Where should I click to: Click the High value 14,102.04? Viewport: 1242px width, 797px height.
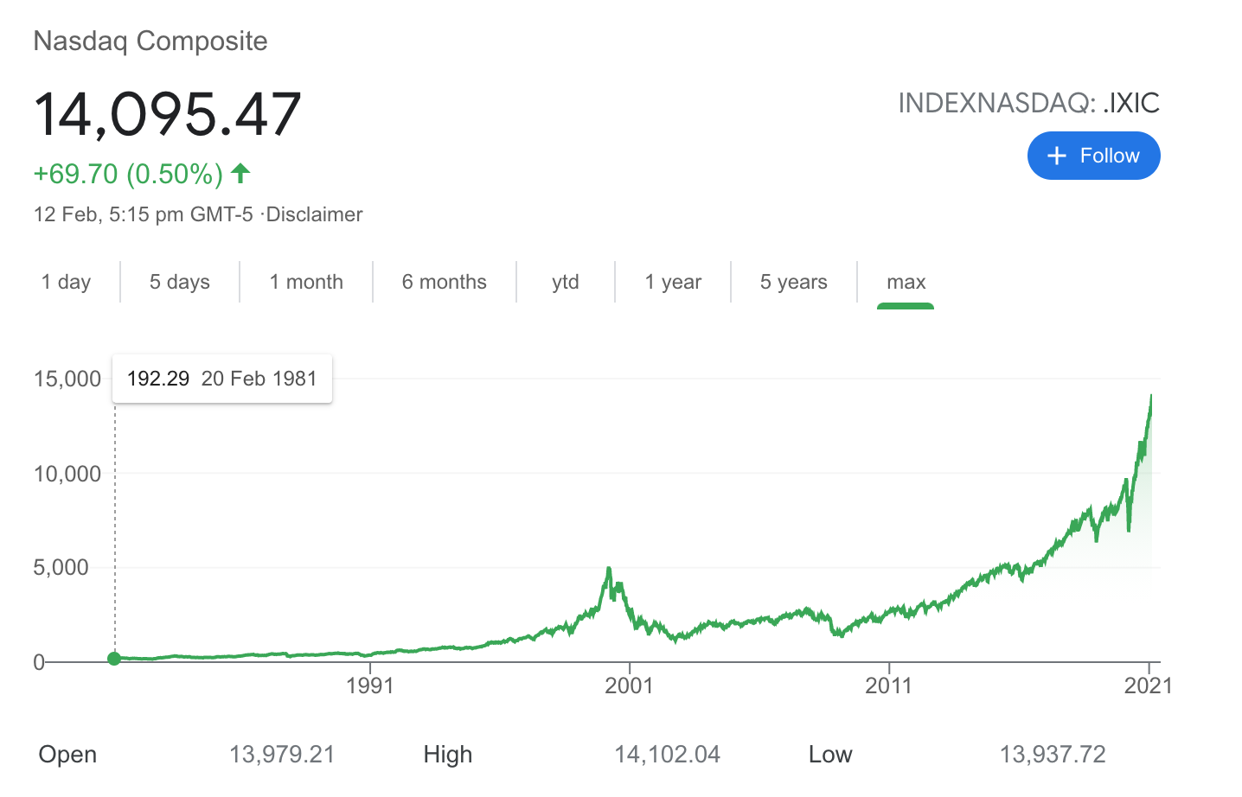tap(668, 755)
